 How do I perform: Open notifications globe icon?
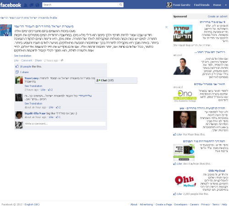[x=37, y=5]
